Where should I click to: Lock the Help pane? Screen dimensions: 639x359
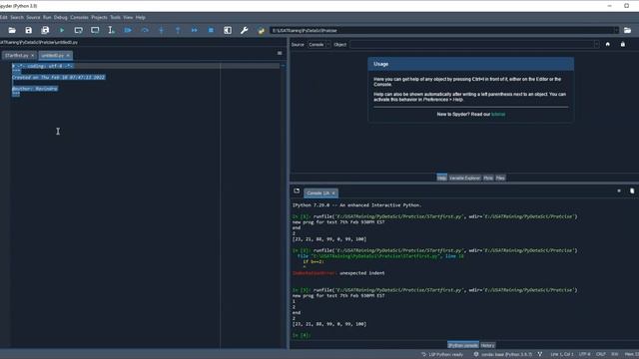click(623, 44)
